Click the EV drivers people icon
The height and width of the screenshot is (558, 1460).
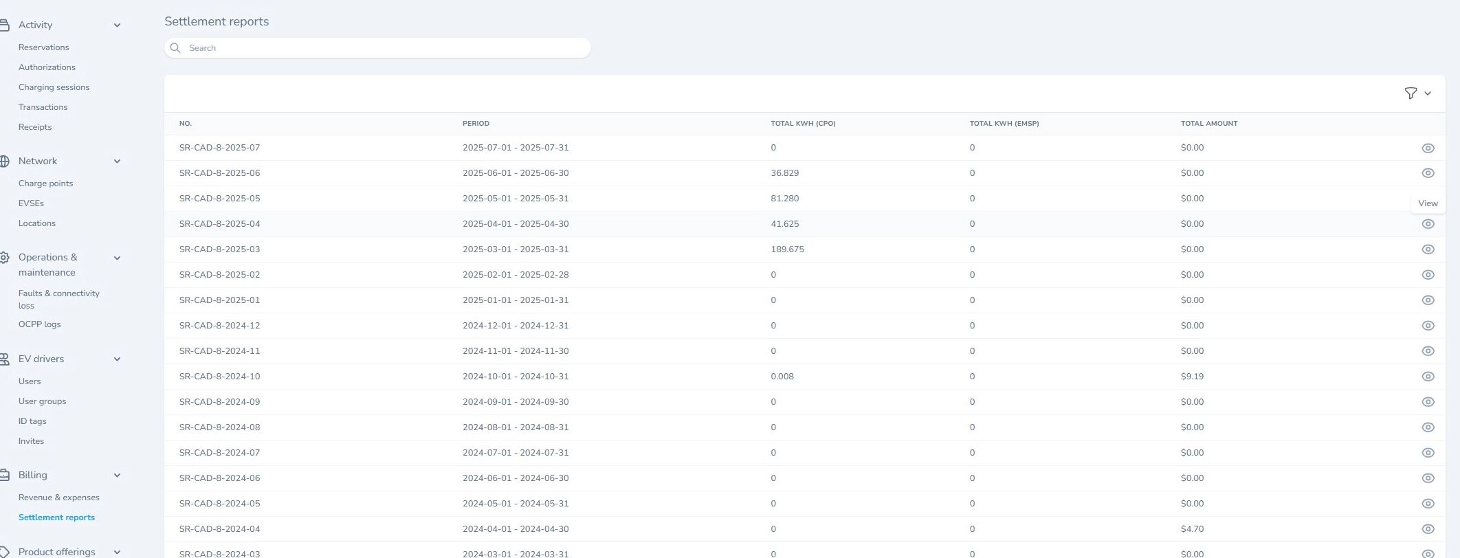(4, 359)
